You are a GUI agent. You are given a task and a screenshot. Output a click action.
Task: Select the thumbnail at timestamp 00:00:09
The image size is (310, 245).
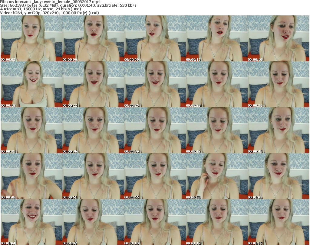tap(155, 38)
